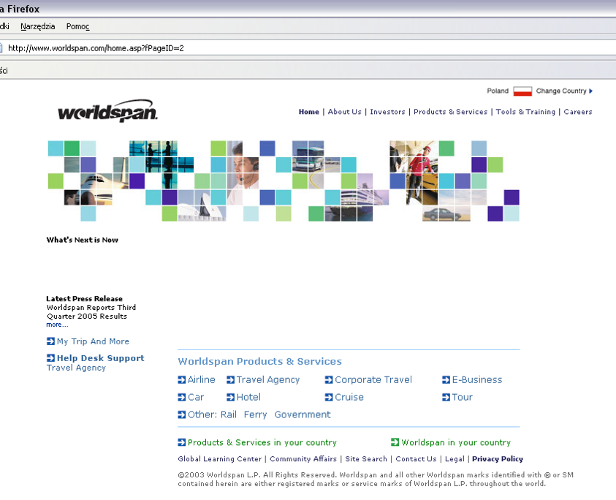The height and width of the screenshot is (500, 616).
Task: Open Products & Services in top navigation
Action: (450, 112)
